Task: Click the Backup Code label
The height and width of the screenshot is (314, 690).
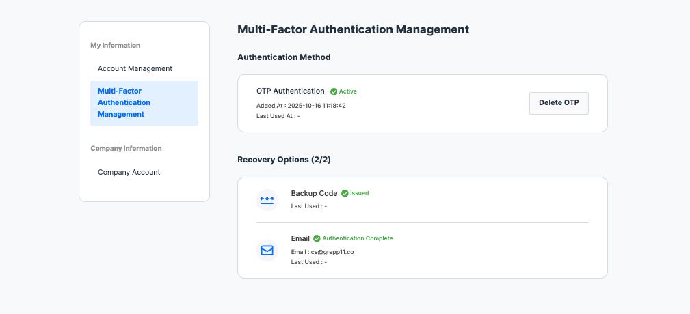Action: pos(314,193)
